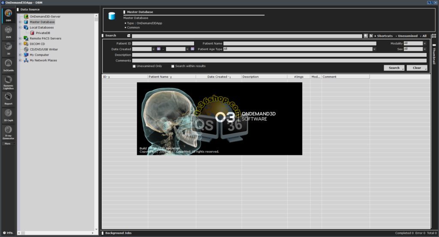Select CD/DVD/USB Writer node
The height and width of the screenshot is (237, 439).
click(x=44, y=49)
